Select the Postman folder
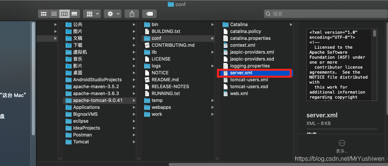 click(x=100, y=135)
